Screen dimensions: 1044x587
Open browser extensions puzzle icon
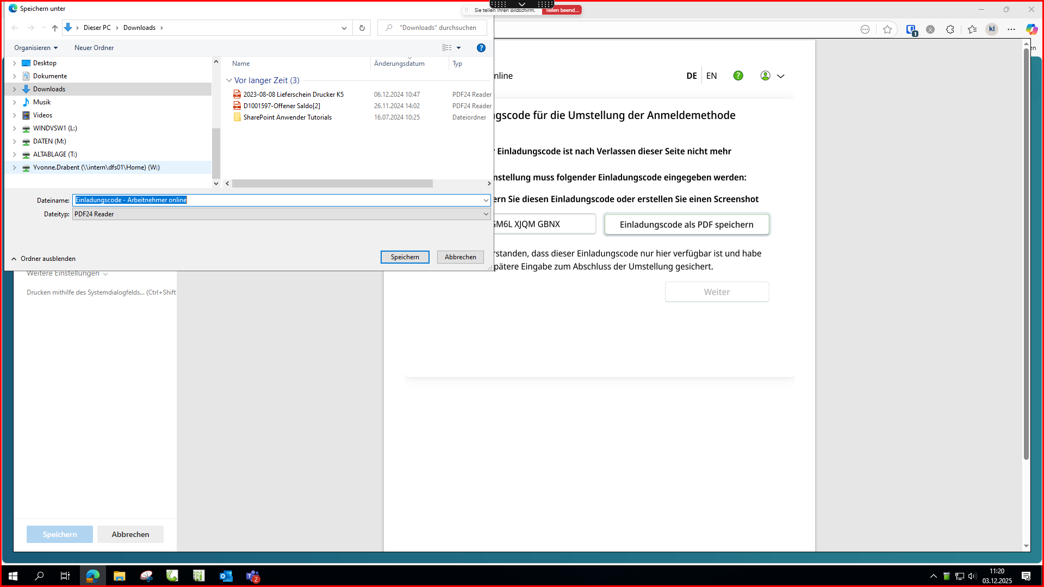[x=950, y=29]
